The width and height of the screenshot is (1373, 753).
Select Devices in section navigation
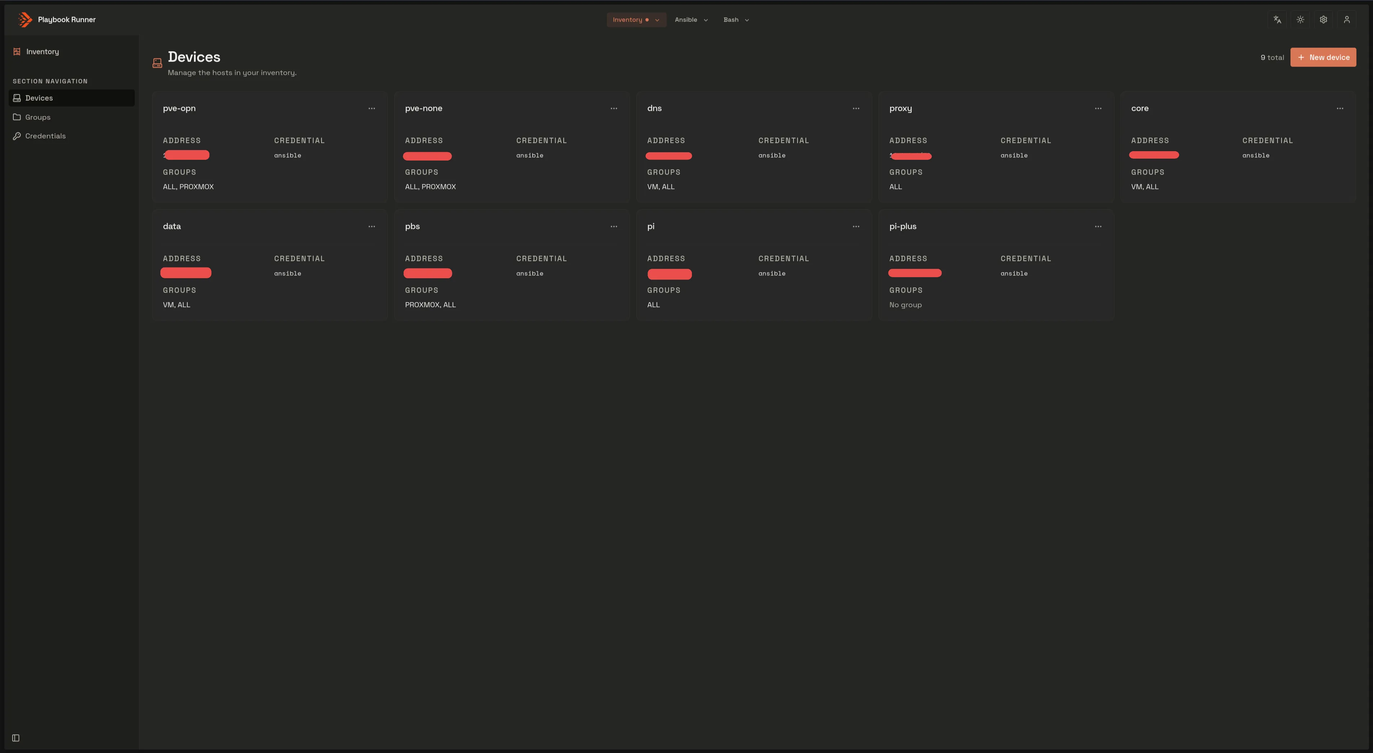click(71, 98)
